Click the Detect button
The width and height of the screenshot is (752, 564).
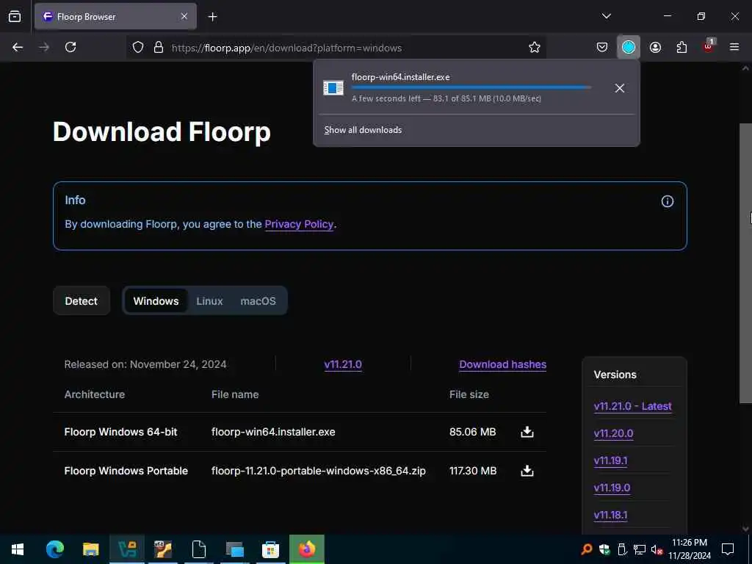coord(81,301)
